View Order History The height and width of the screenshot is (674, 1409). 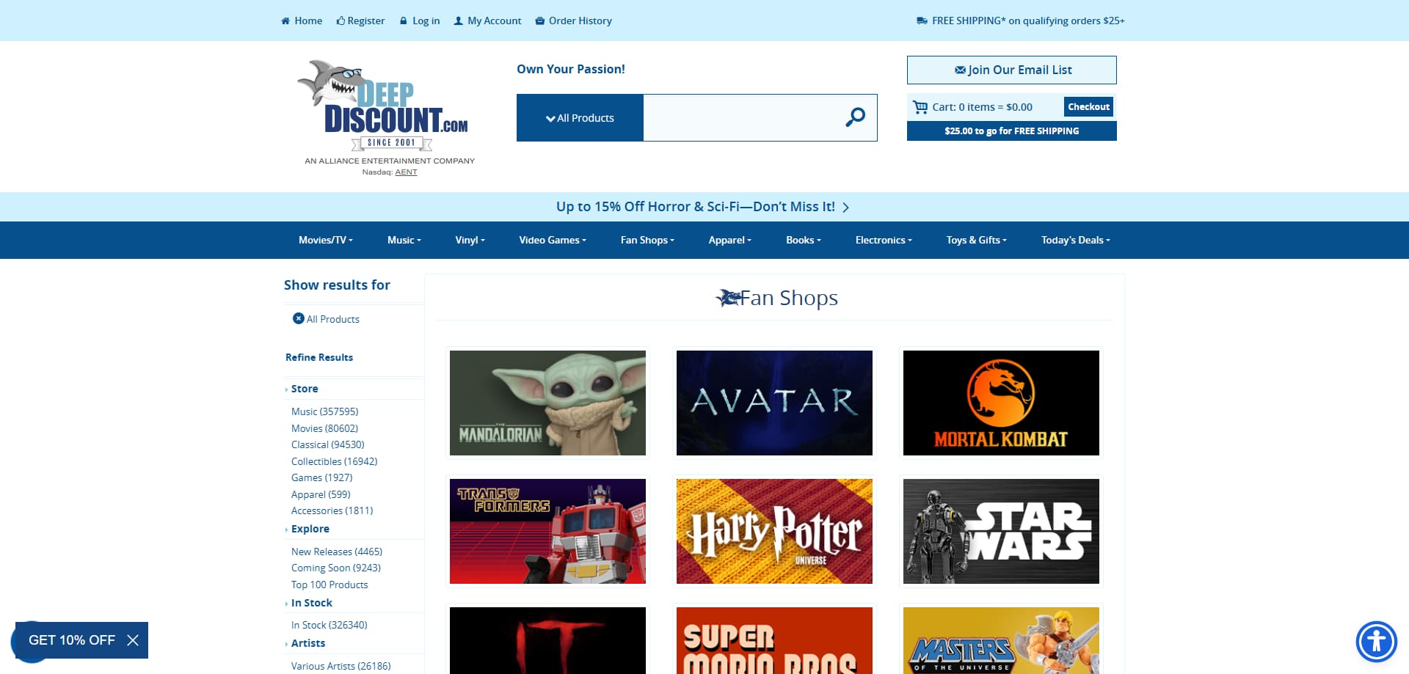(x=573, y=21)
